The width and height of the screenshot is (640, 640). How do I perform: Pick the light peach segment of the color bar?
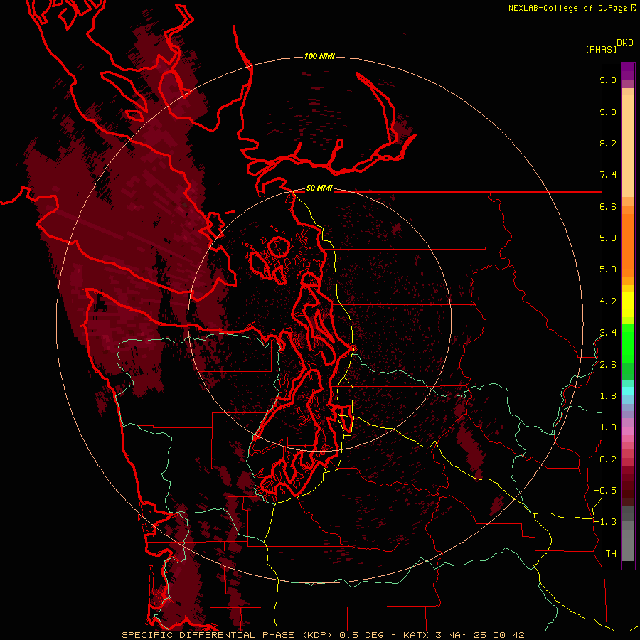[x=628, y=146]
